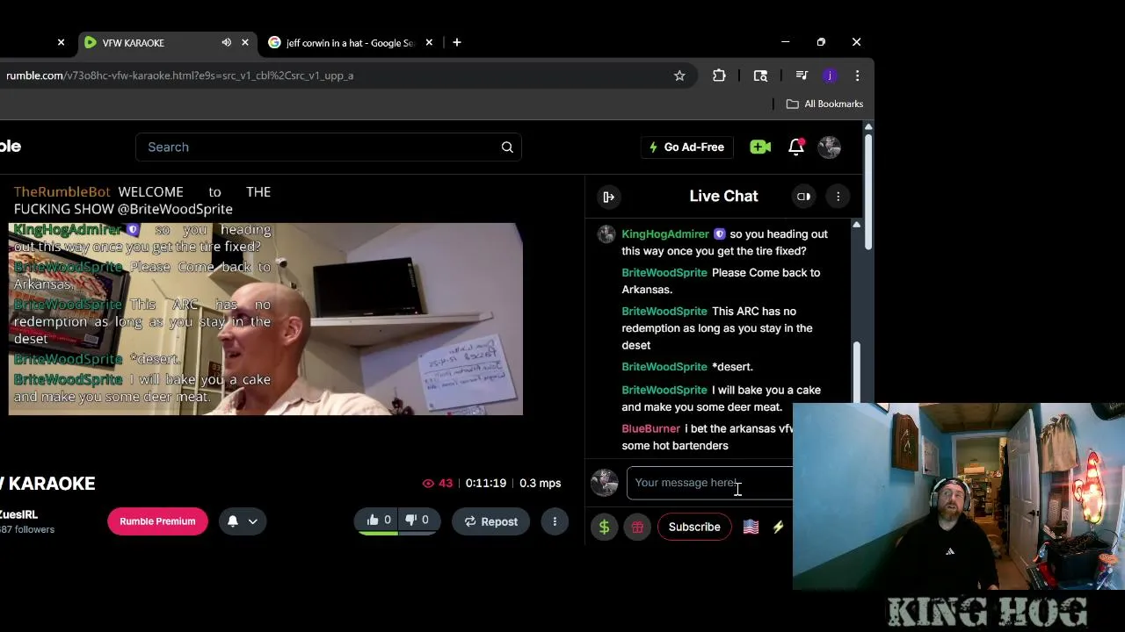
Task: Open the green go-live camera icon
Action: click(x=760, y=147)
